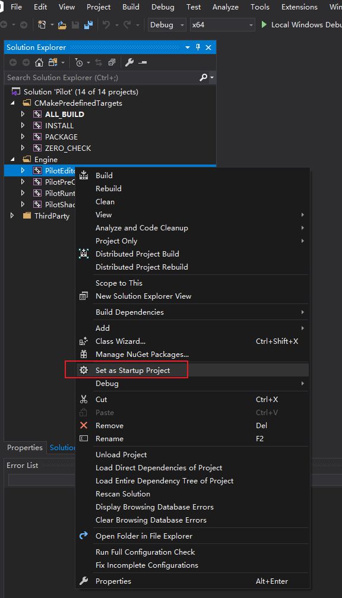Click the Open Folder in File Explorer arrow icon
Image resolution: width=342 pixels, height=598 pixels.
[84, 536]
